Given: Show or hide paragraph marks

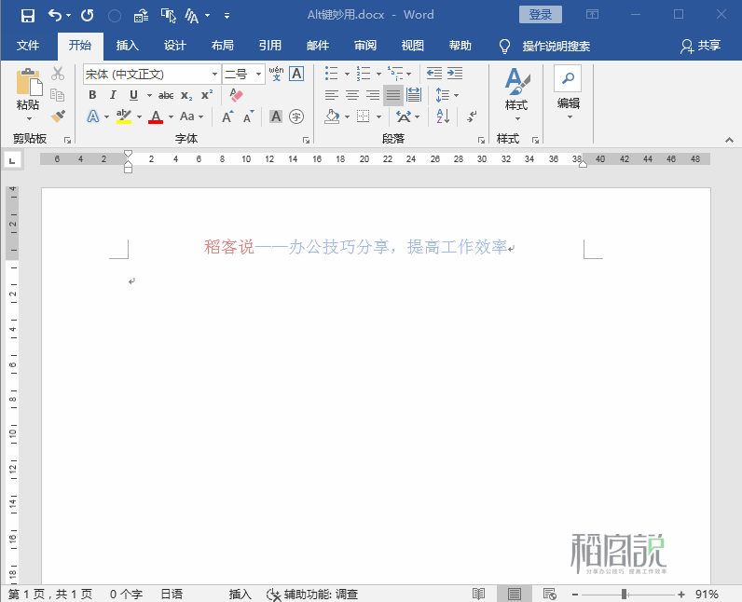Looking at the screenshot, I should coord(473,116).
